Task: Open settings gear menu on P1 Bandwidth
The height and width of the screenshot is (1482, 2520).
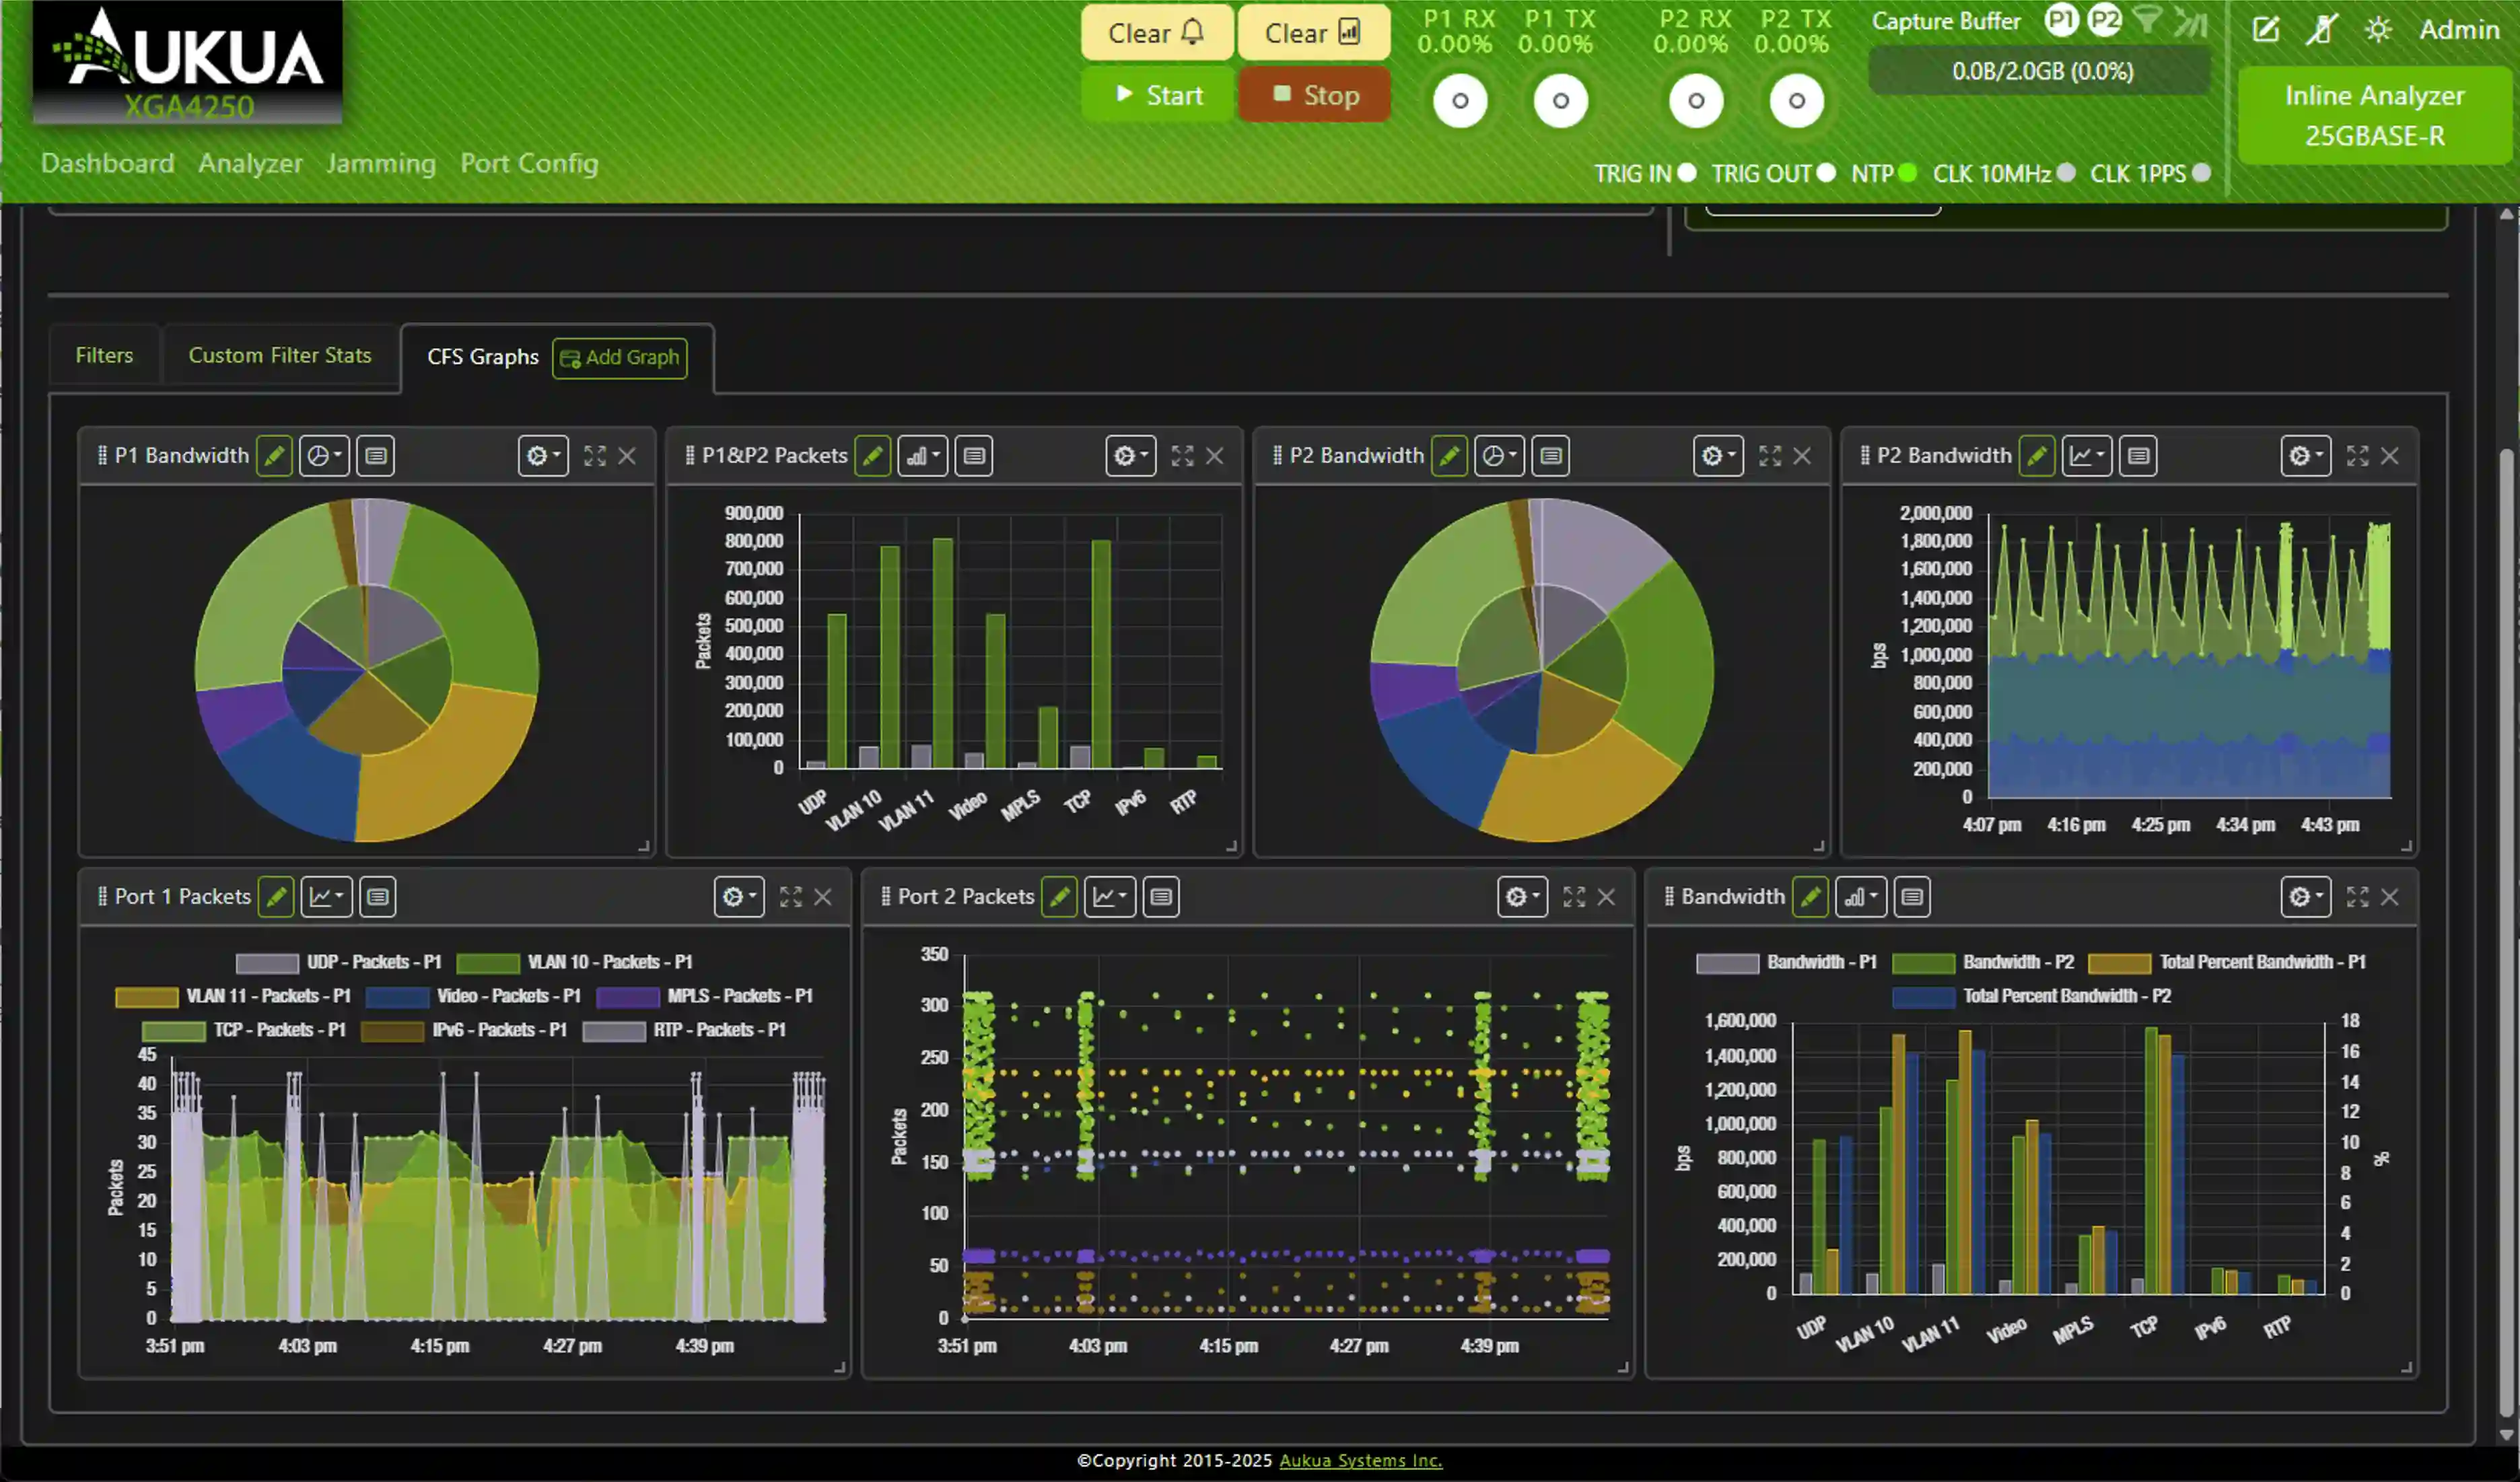Action: tap(543, 456)
